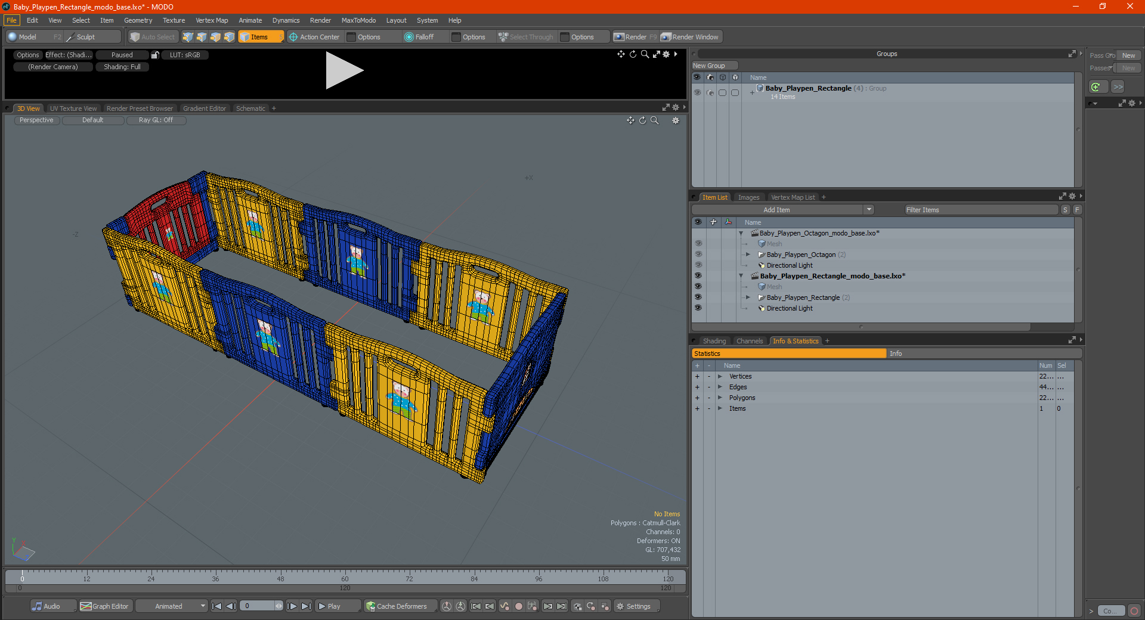Screen dimensions: 1145x620
Task: Open the Render Window
Action: (691, 37)
